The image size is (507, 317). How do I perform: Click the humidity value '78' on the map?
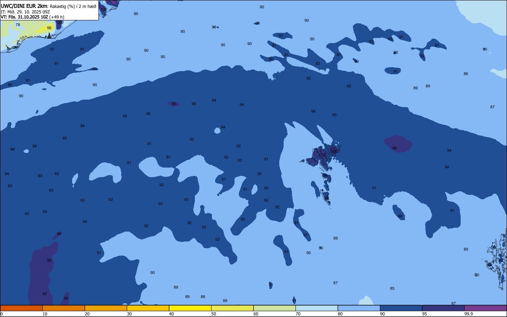pos(18,25)
